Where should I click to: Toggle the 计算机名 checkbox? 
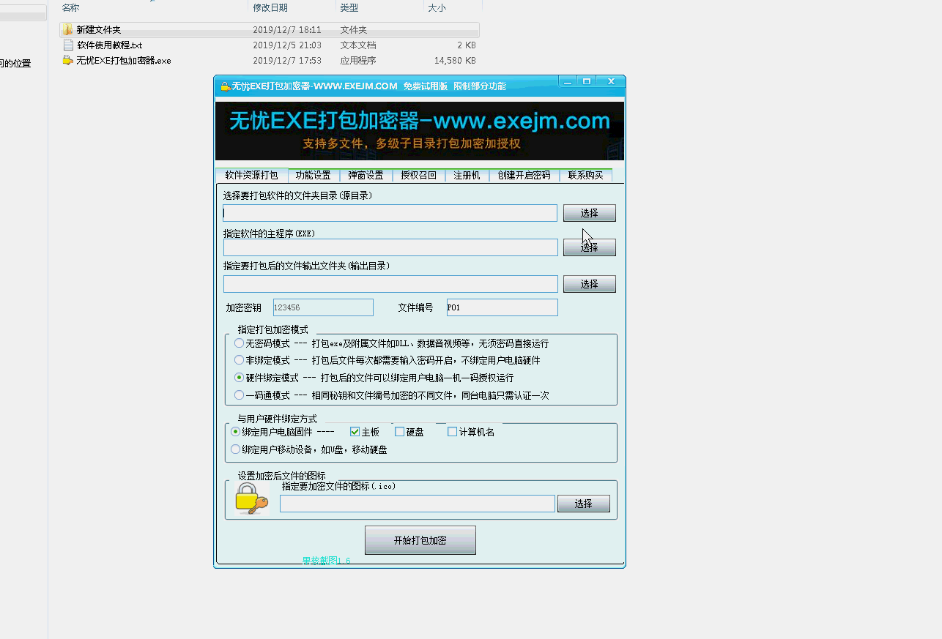452,432
